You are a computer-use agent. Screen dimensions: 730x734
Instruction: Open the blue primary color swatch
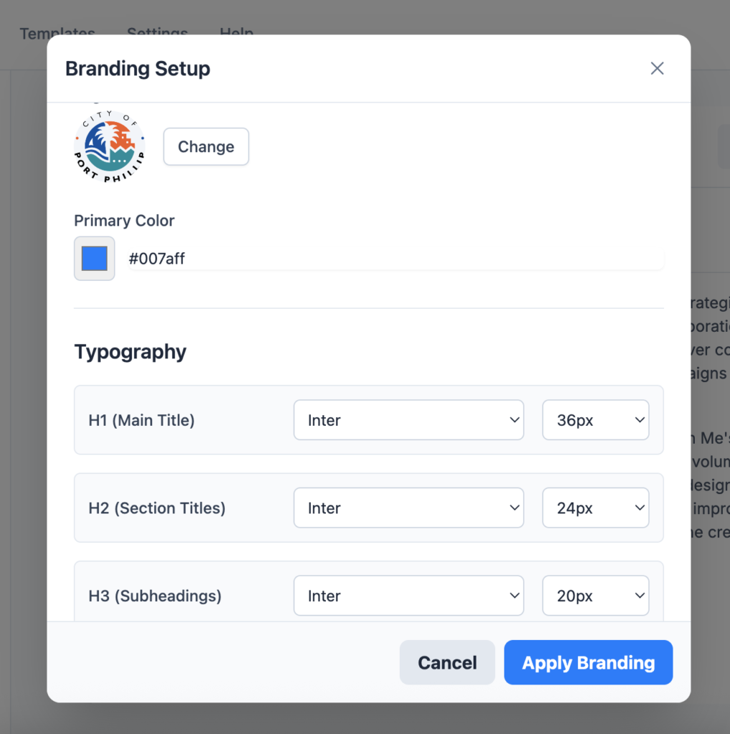point(95,258)
